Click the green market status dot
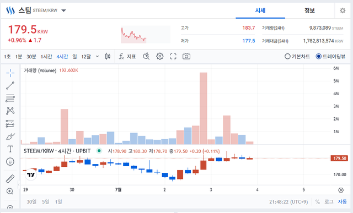The width and height of the screenshot is (353, 213). pyautogui.click(x=99, y=151)
